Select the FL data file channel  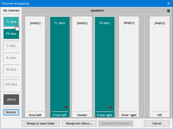click(x=11, y=22)
